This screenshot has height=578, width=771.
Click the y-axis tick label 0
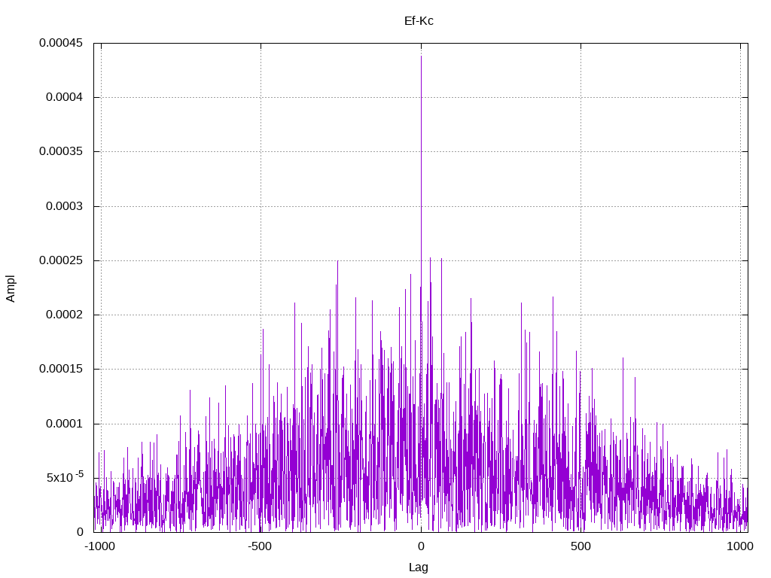pyautogui.click(x=80, y=532)
